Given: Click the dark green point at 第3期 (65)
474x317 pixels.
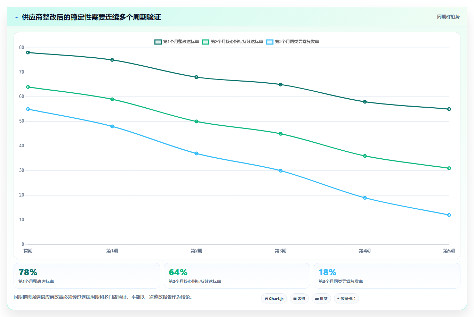Looking at the screenshot, I should 281,84.
